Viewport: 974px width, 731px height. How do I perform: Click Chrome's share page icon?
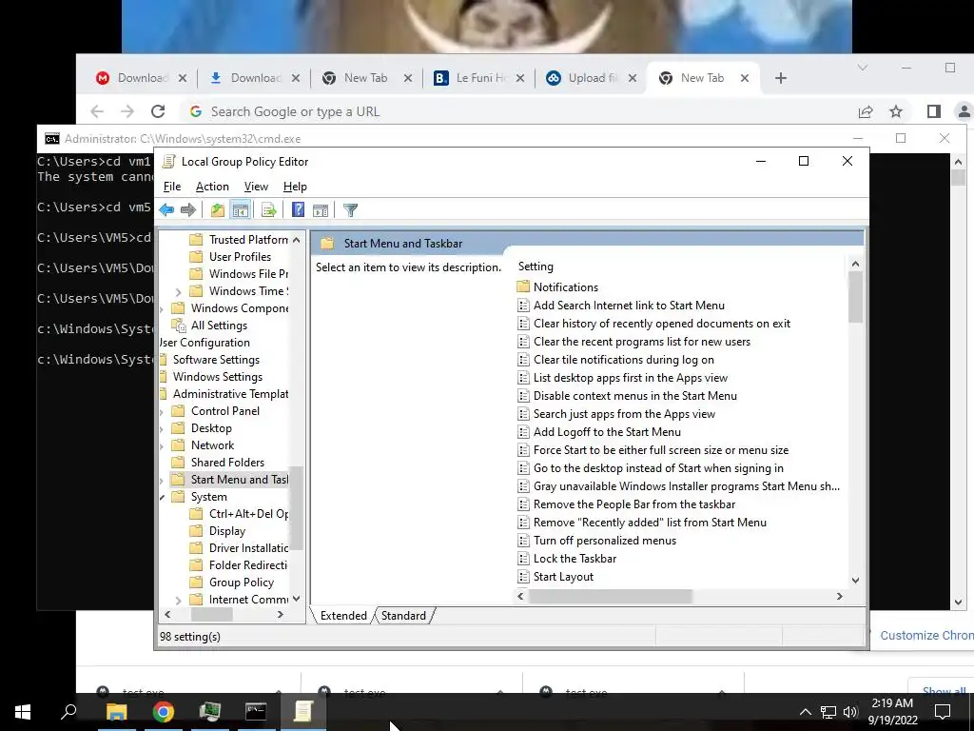[866, 111]
